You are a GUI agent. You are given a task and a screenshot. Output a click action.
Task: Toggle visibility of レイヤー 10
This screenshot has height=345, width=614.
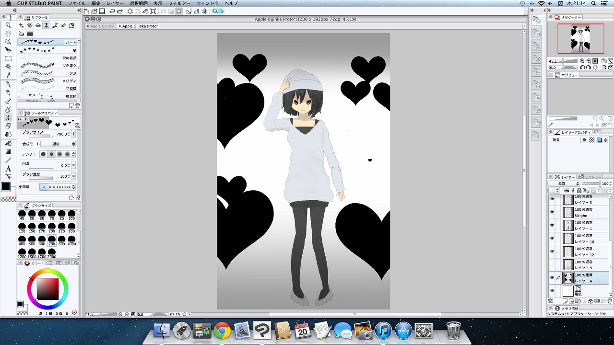[552, 238]
